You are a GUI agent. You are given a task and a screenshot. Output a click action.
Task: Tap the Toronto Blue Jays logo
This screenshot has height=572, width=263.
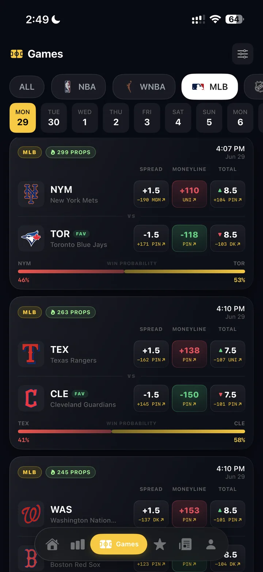pos(31,238)
